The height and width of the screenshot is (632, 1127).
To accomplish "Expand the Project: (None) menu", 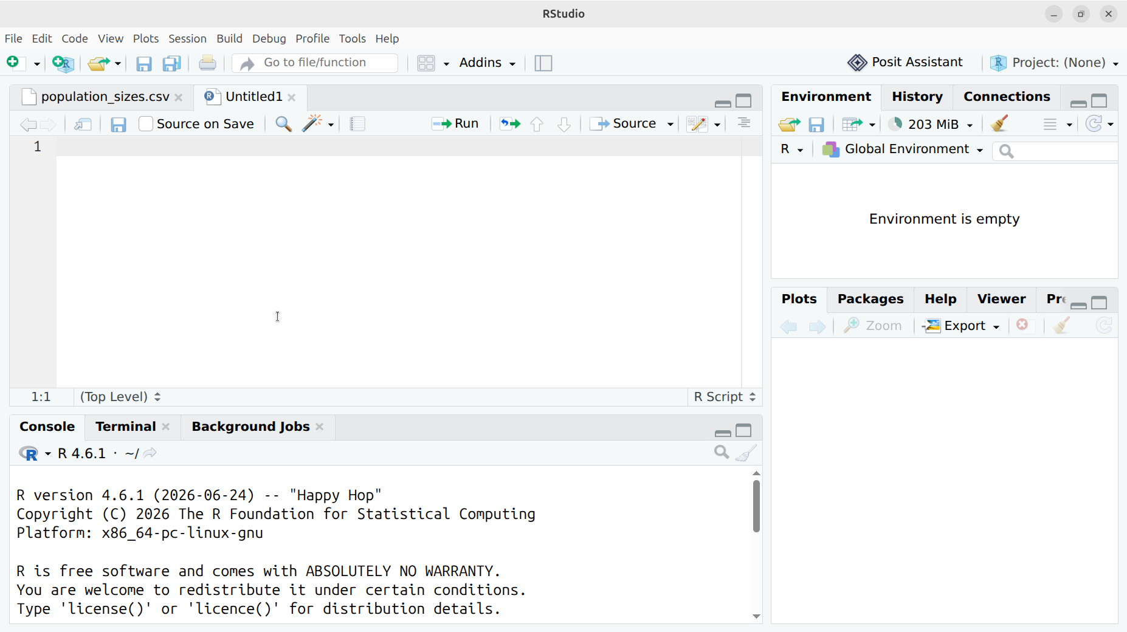I will coord(1055,63).
